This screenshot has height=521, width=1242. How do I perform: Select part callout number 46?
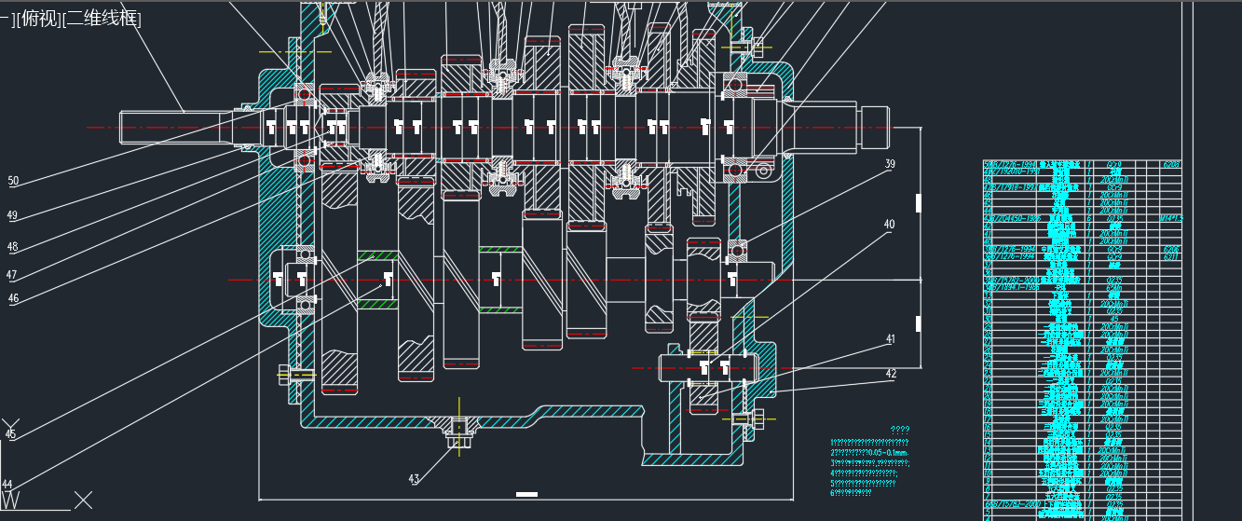(12, 298)
